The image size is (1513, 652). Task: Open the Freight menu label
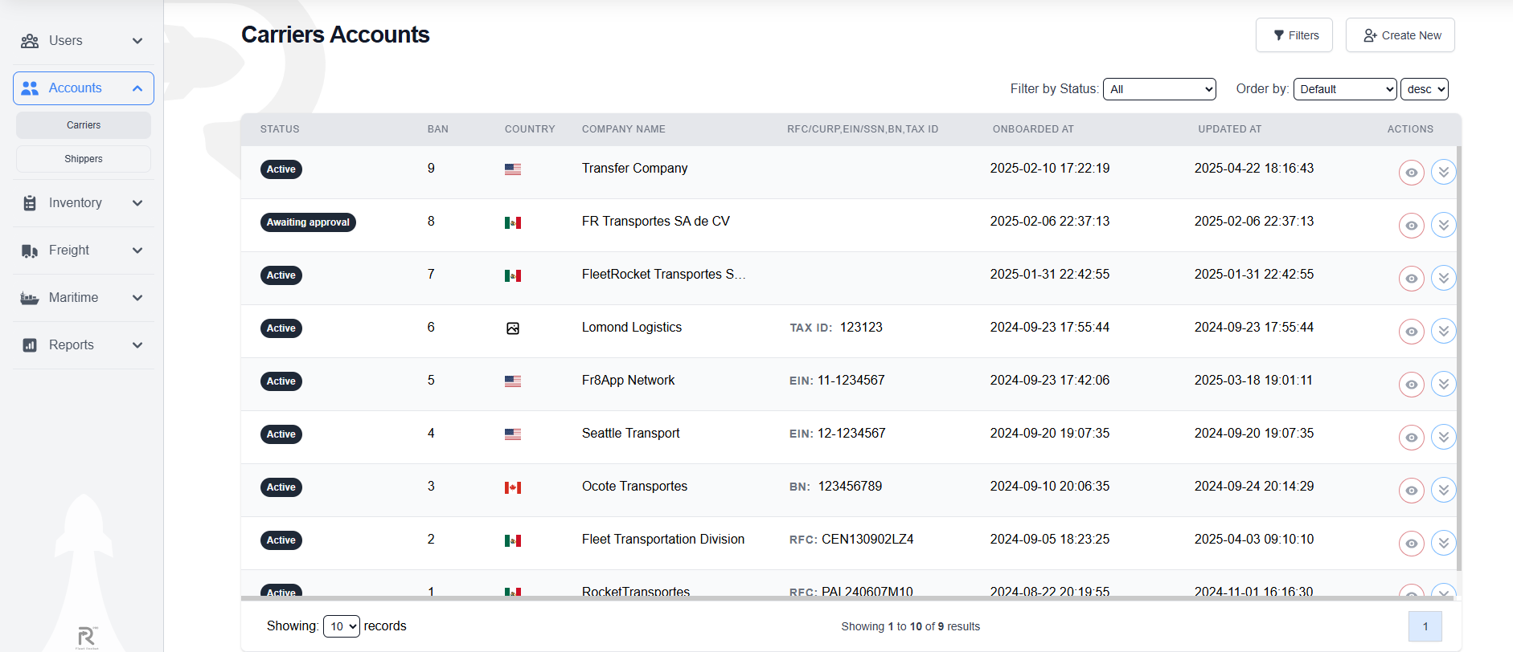tap(69, 251)
